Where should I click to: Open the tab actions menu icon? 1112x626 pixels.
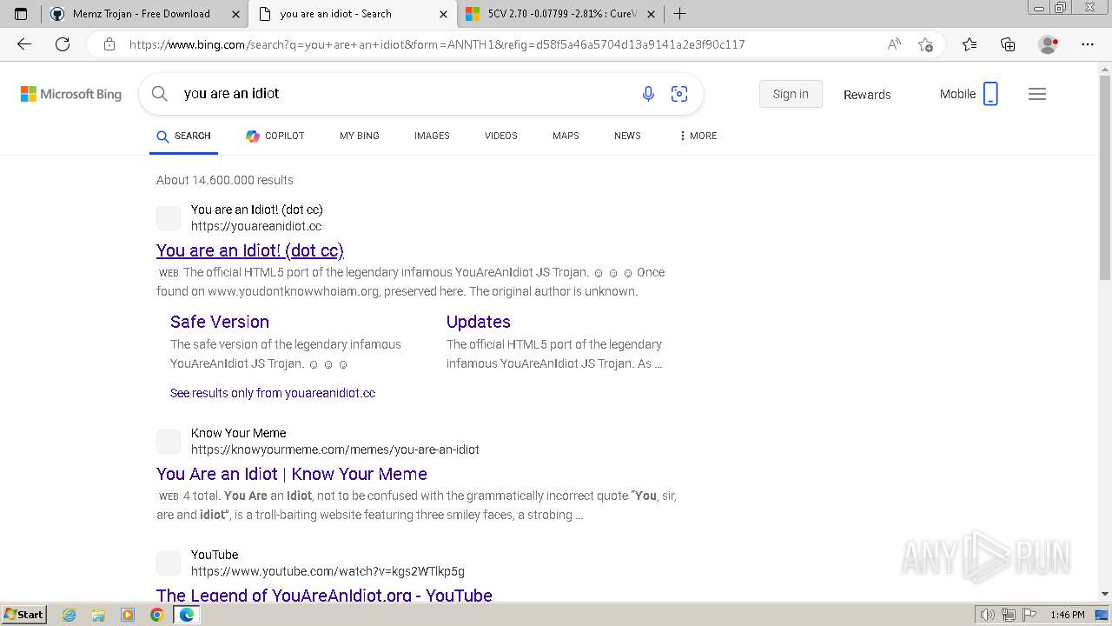click(x=21, y=14)
